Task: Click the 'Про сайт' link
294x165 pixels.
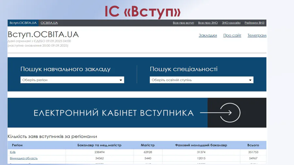Action: click(x=232, y=35)
